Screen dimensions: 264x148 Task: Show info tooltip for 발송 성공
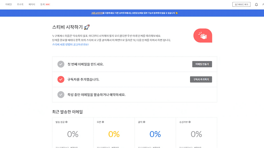coord(66,122)
